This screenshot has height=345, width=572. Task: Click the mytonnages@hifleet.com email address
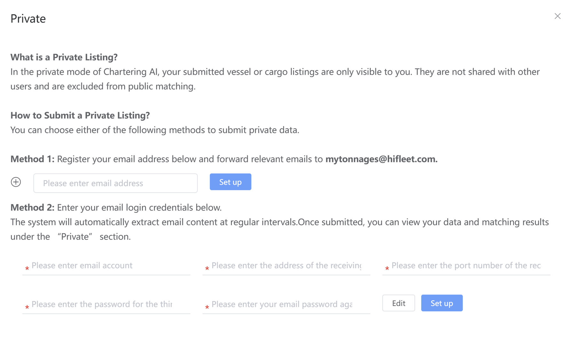pyautogui.click(x=381, y=159)
